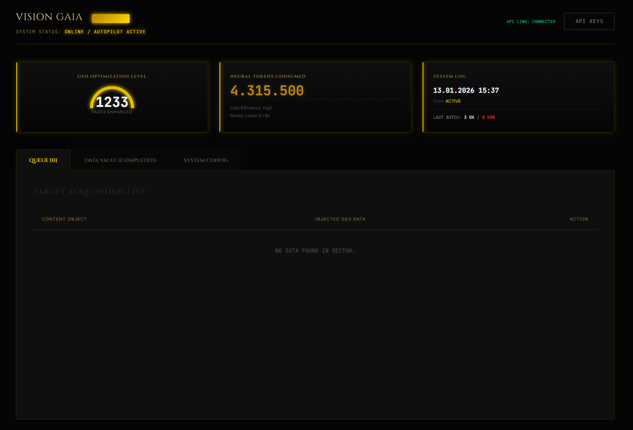Click the ONLINE system status label

[74, 32]
